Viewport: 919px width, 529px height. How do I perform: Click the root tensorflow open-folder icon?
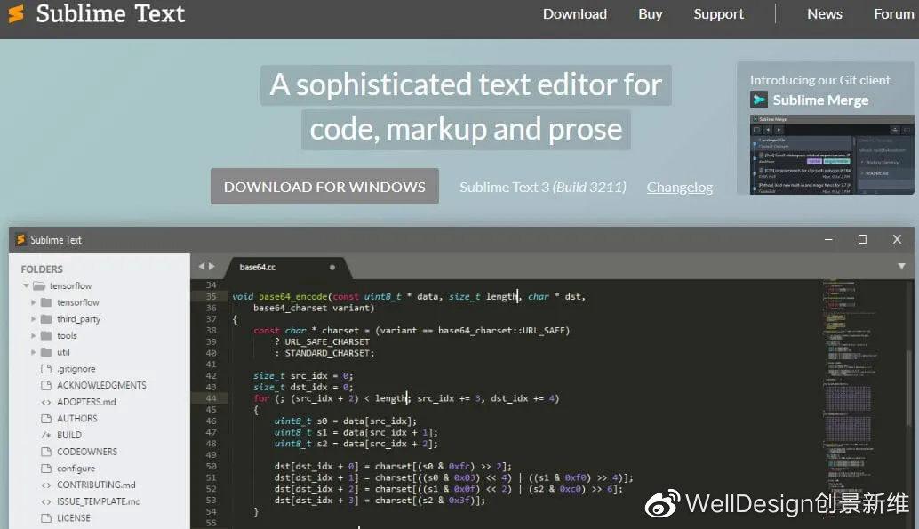(x=39, y=285)
